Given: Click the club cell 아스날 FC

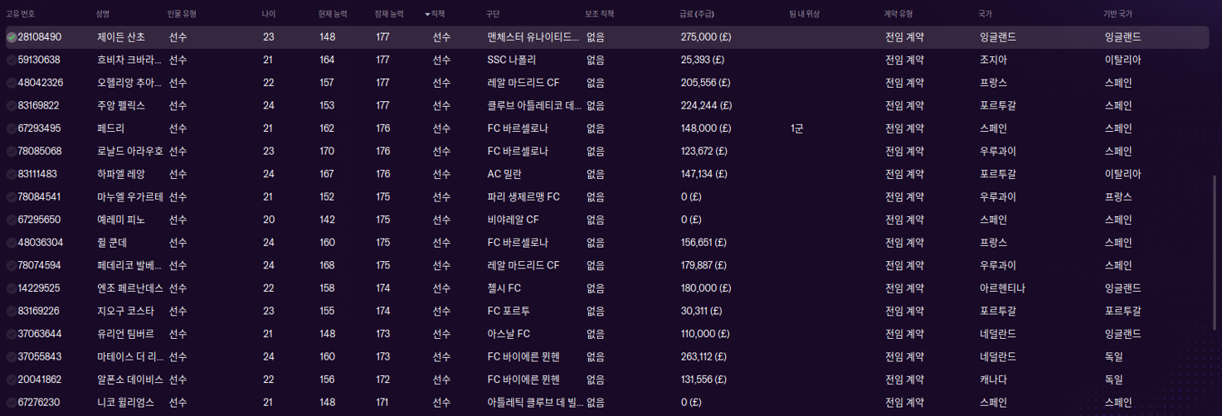Looking at the screenshot, I should coord(508,334).
